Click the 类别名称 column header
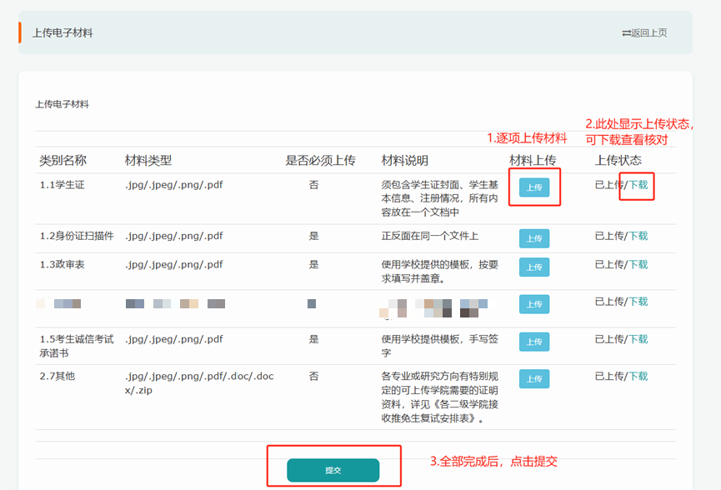This screenshot has width=721, height=490. coord(63,160)
